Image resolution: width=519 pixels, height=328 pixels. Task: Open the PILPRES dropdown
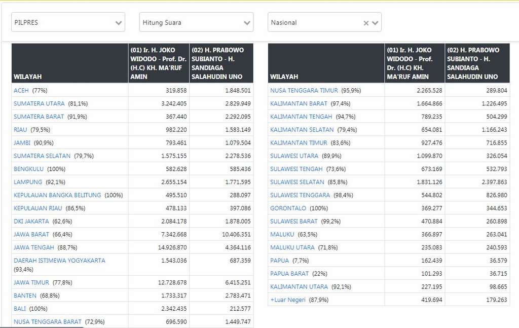[x=68, y=22]
